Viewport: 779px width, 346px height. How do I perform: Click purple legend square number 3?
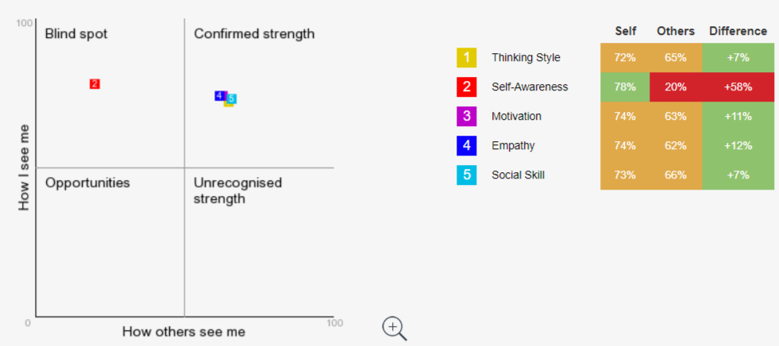[x=466, y=116]
